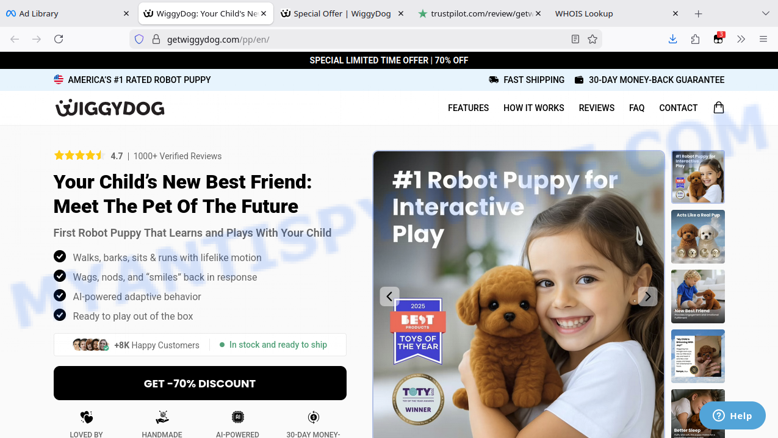Show previous carousel image arrow

coord(389,296)
